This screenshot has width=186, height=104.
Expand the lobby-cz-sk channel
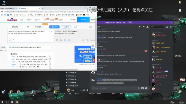click(67, 86)
